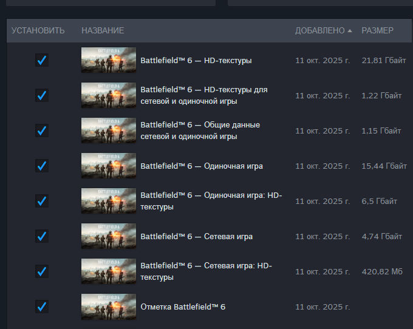Click title ending in 'HD-текстуры' with no further words
The height and width of the screenshot is (329, 413).
(x=196, y=61)
